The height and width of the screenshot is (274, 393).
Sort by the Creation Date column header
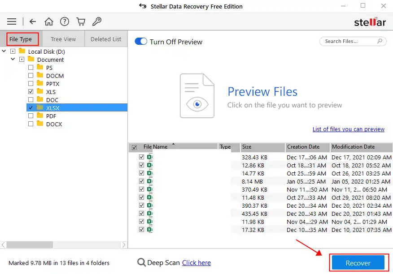[307, 147]
